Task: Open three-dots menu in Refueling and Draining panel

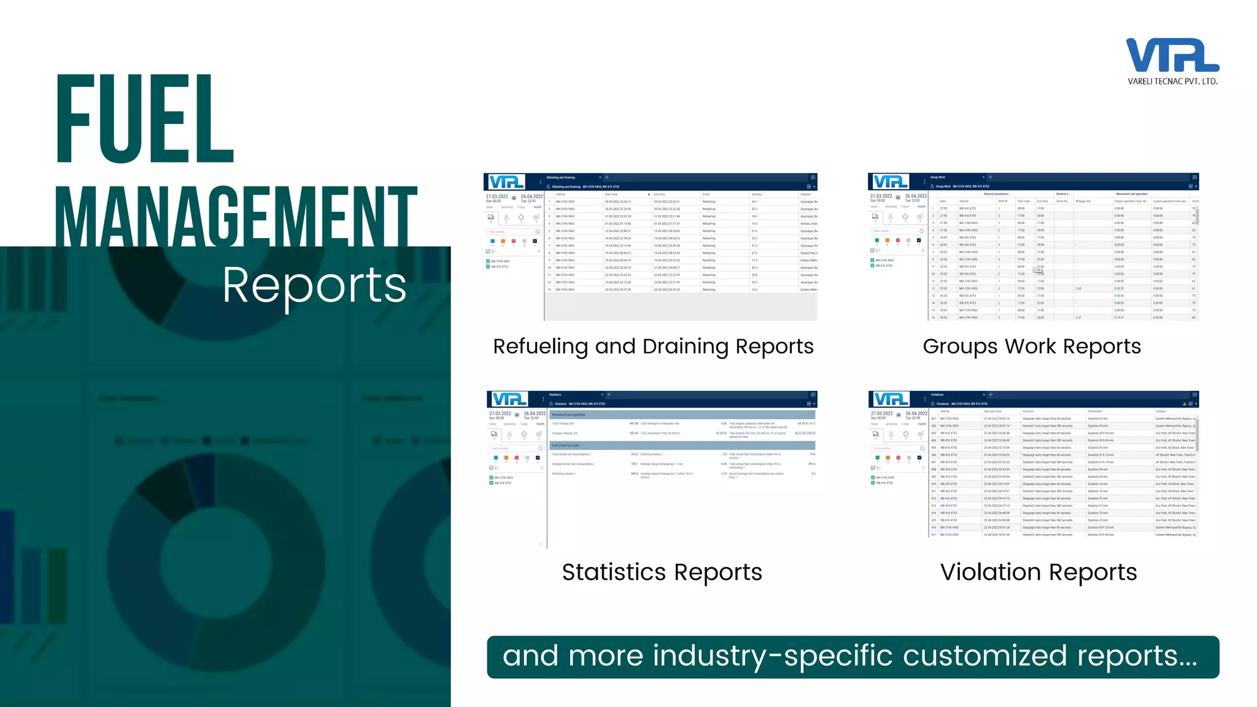Action: (x=540, y=182)
